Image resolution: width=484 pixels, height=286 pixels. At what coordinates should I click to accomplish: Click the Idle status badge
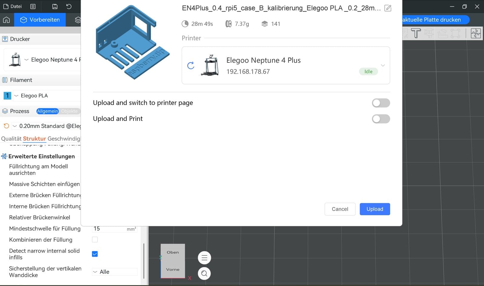click(x=368, y=71)
